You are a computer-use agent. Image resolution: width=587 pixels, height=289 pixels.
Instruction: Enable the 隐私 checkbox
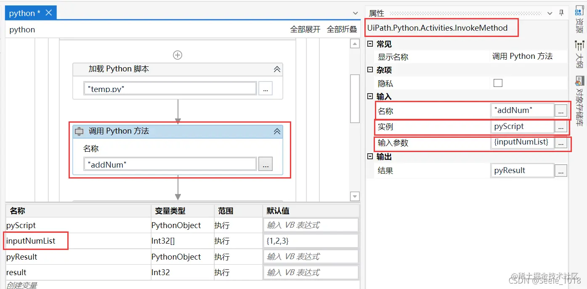pos(498,83)
